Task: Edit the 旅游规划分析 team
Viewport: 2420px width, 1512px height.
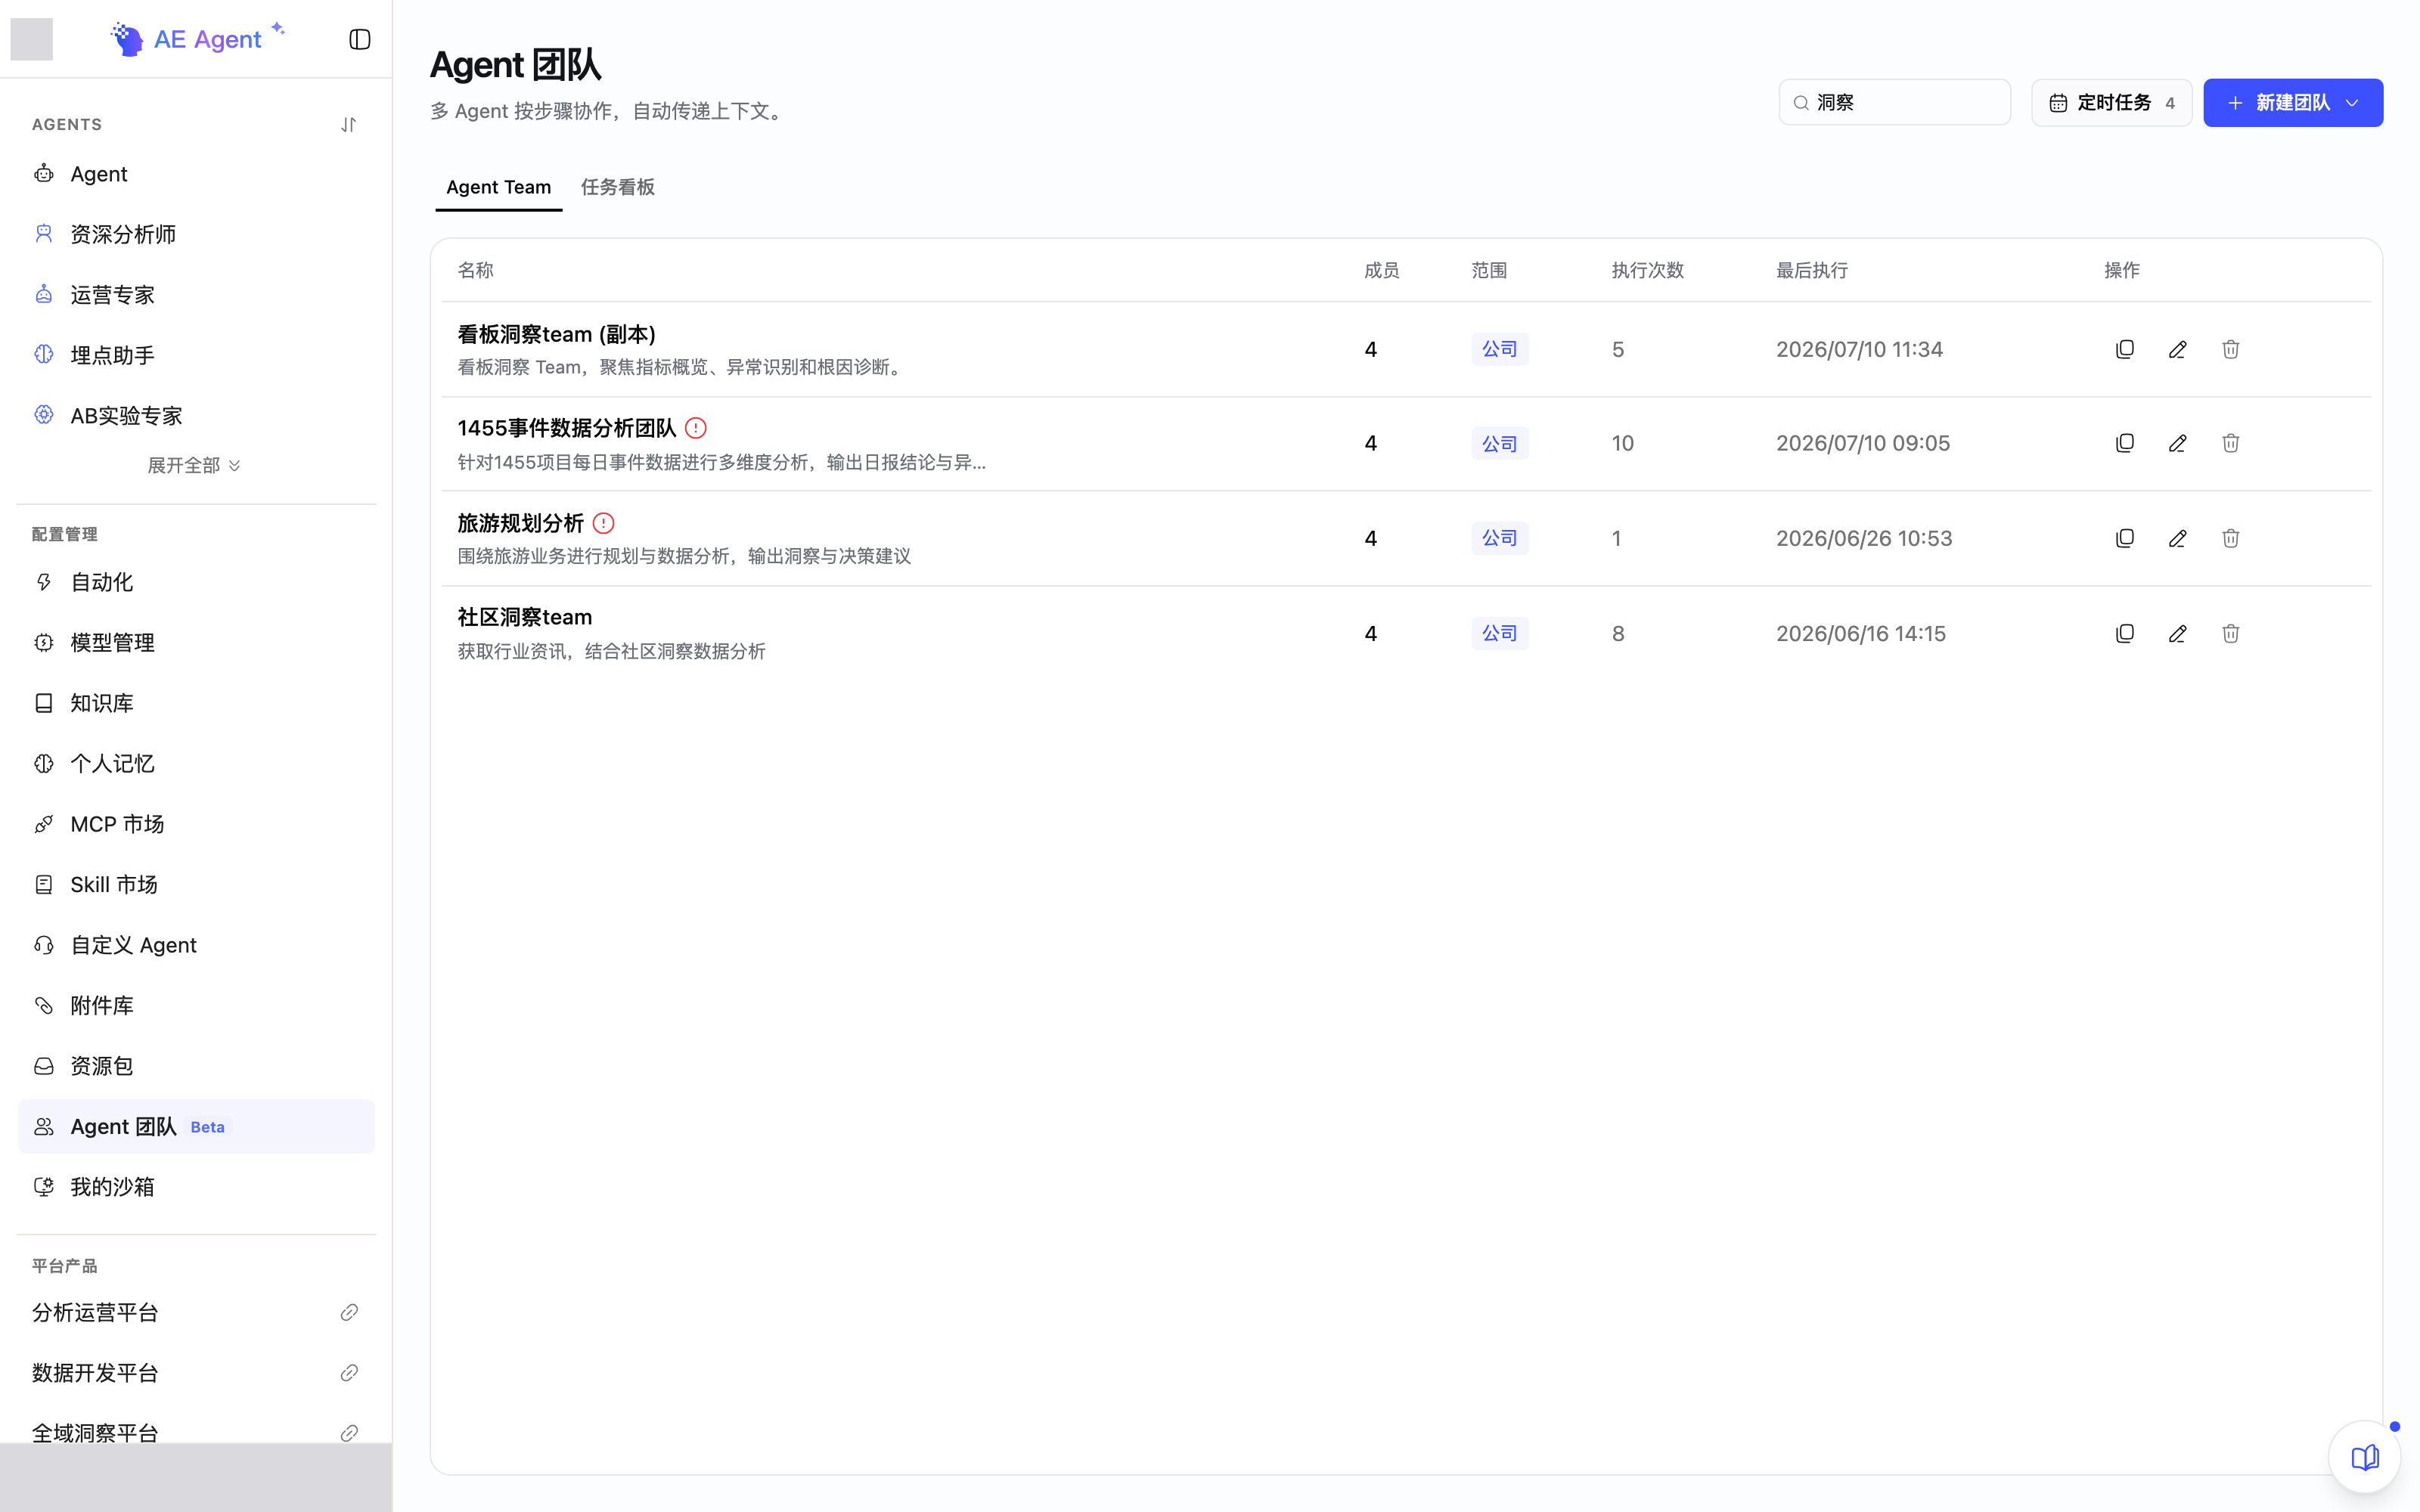Action: pyautogui.click(x=2178, y=538)
